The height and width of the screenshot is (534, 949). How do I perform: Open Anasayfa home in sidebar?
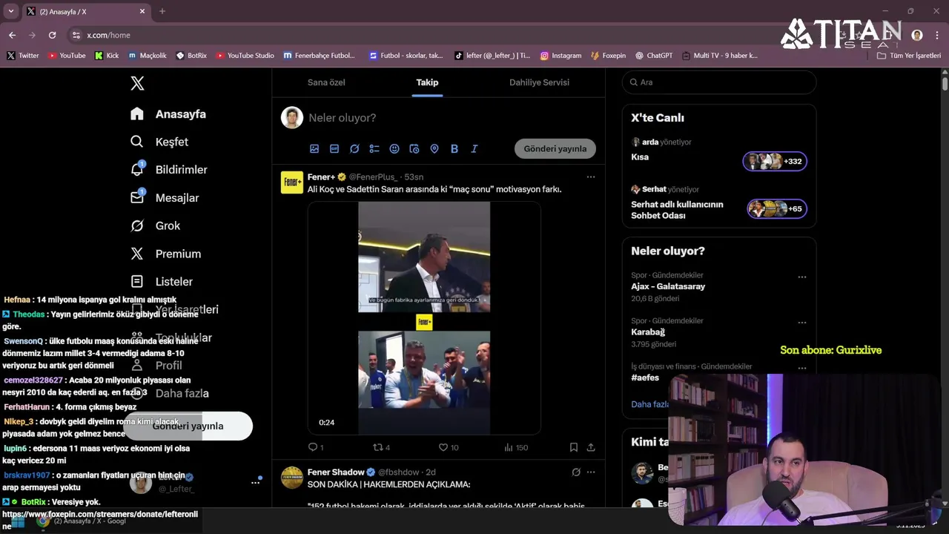tap(168, 114)
